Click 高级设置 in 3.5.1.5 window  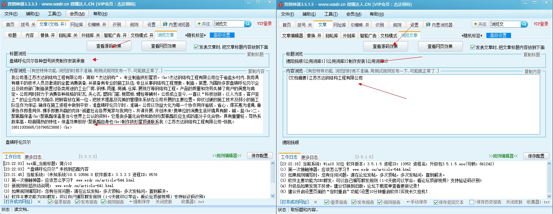click(x=499, y=35)
